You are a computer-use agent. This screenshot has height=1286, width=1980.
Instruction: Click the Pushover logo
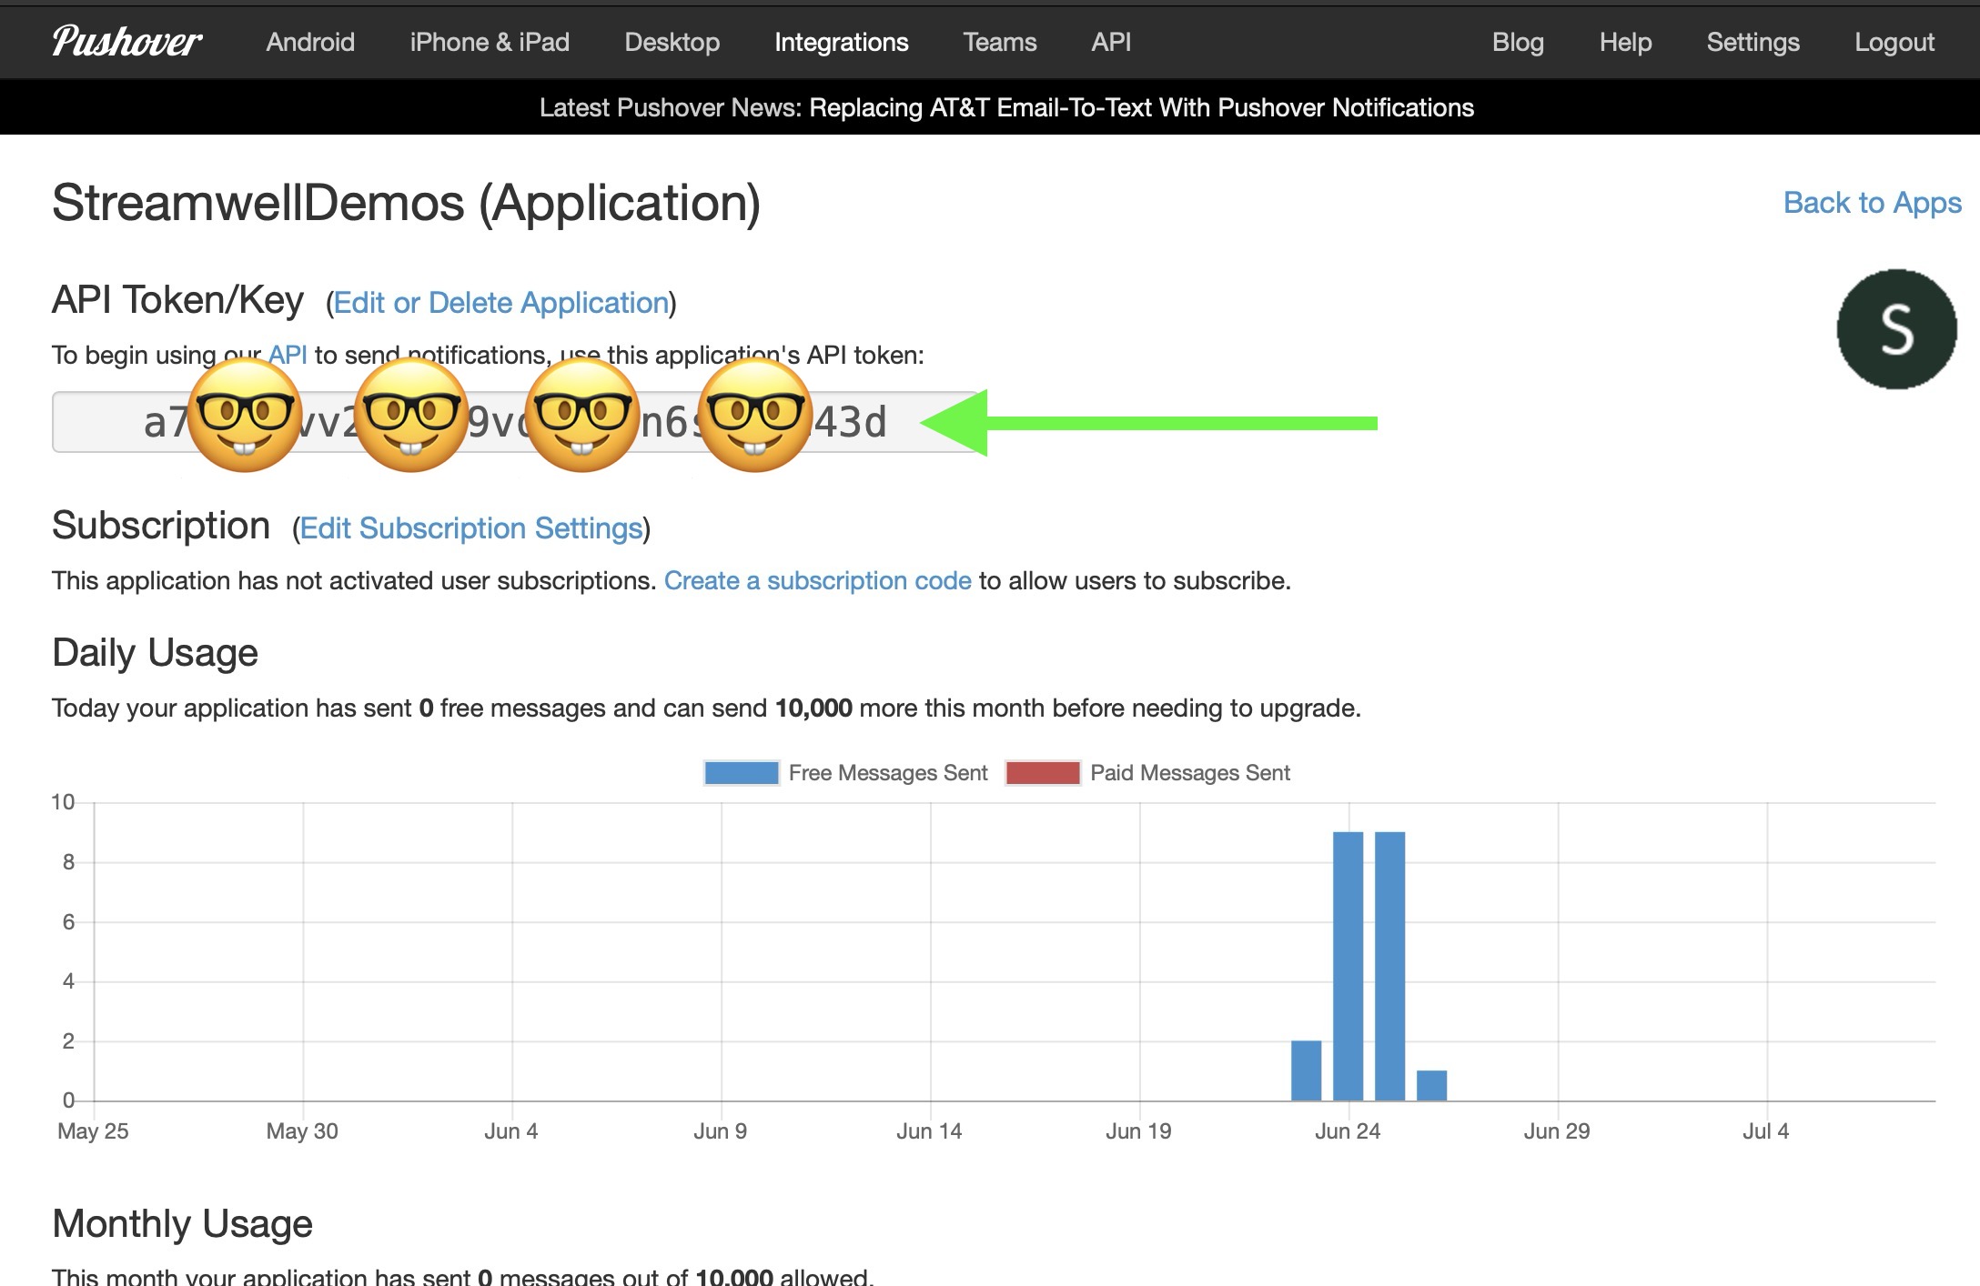126,42
